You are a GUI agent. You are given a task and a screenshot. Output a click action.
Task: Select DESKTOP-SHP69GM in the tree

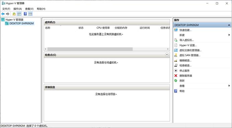point(21,23)
